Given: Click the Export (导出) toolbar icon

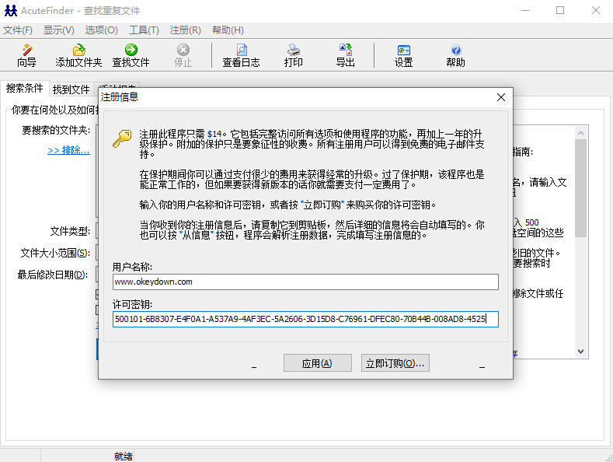Looking at the screenshot, I should 345,54.
